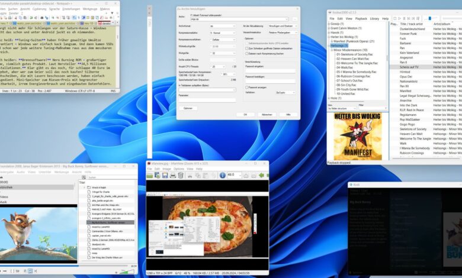Open the Archivformat dropdown in archive dialog
Screen dimensions: 462x278
click(223, 26)
